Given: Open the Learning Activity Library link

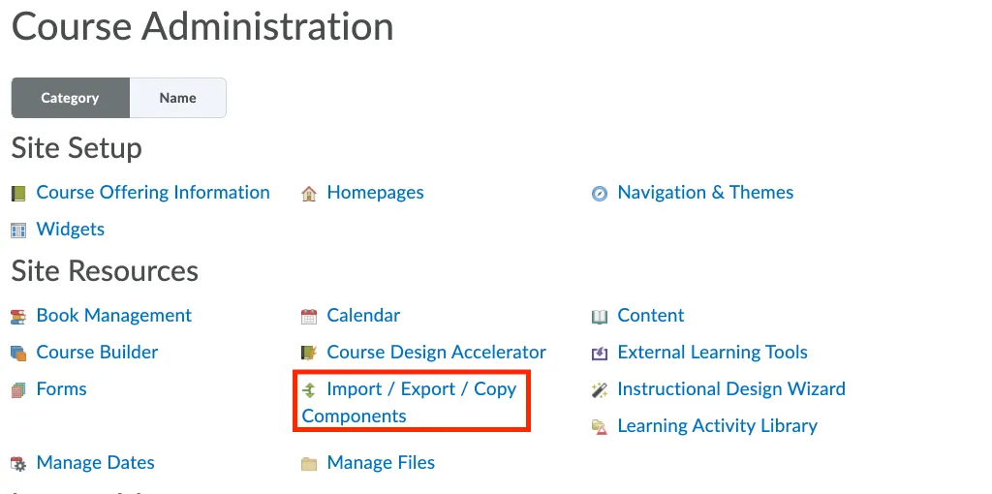Looking at the screenshot, I should click(x=718, y=425).
